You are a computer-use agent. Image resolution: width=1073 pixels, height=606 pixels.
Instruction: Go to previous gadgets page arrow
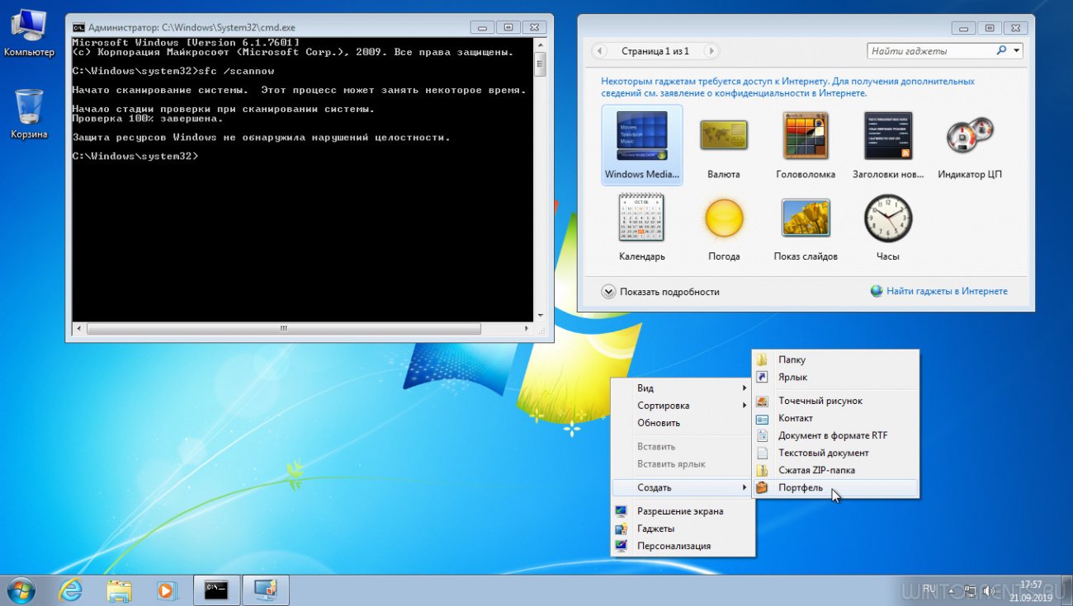(600, 51)
